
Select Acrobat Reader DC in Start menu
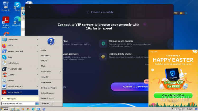20,92
